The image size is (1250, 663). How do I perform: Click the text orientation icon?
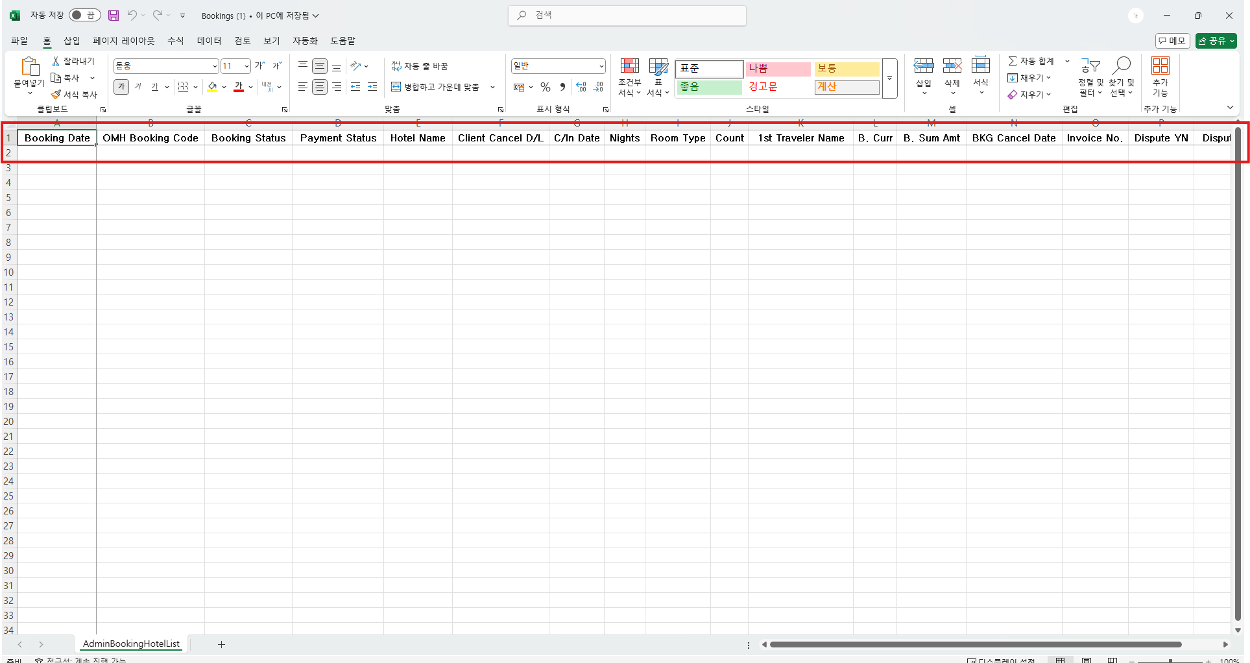pyautogui.click(x=355, y=66)
